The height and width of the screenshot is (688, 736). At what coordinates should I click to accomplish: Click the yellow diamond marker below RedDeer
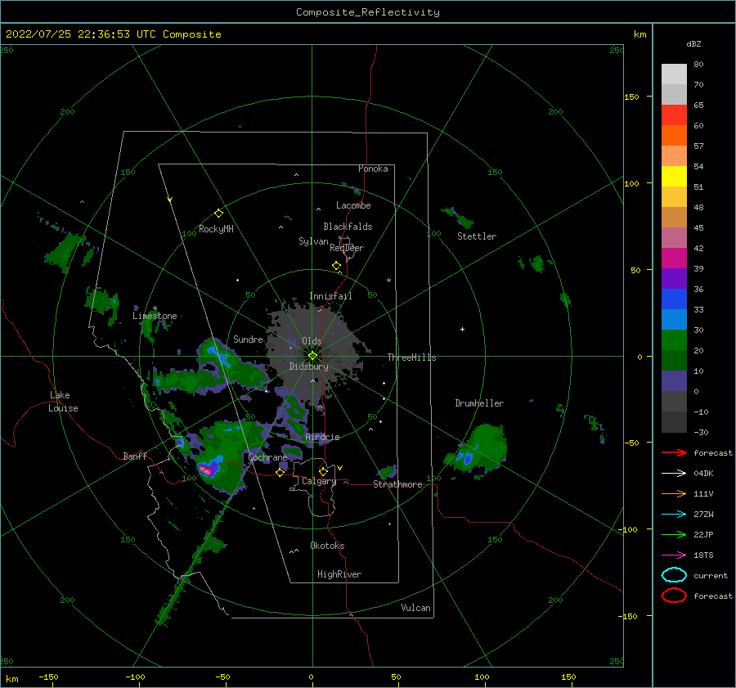pyautogui.click(x=337, y=266)
